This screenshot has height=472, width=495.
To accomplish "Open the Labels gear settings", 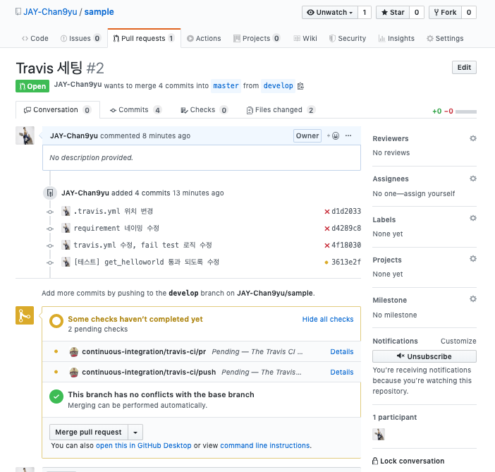I will point(472,218).
